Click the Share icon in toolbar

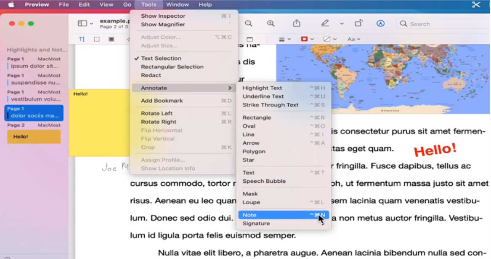pyautogui.click(x=297, y=24)
